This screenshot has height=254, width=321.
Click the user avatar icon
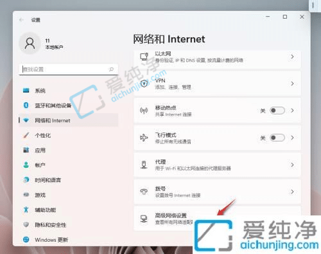30,44
